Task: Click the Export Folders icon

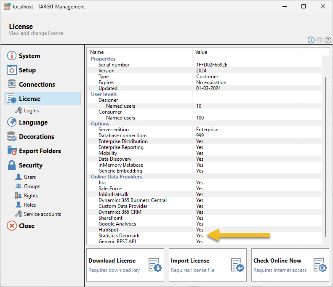Action: [12, 151]
